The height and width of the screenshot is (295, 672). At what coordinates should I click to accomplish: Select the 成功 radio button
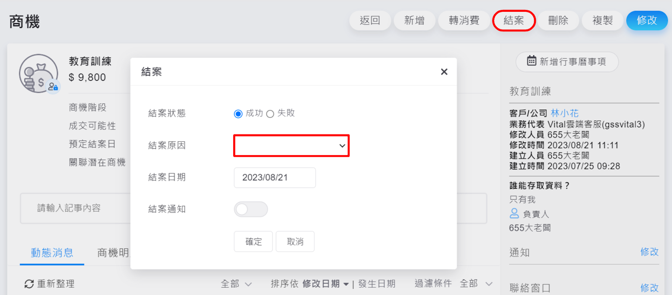(238, 114)
